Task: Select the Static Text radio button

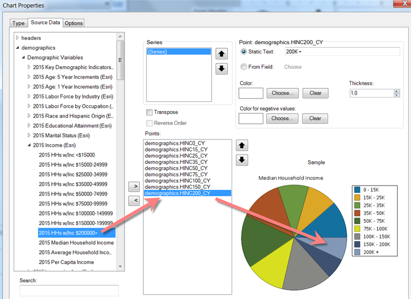Action: 244,52
